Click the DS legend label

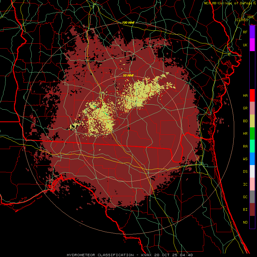245,172
